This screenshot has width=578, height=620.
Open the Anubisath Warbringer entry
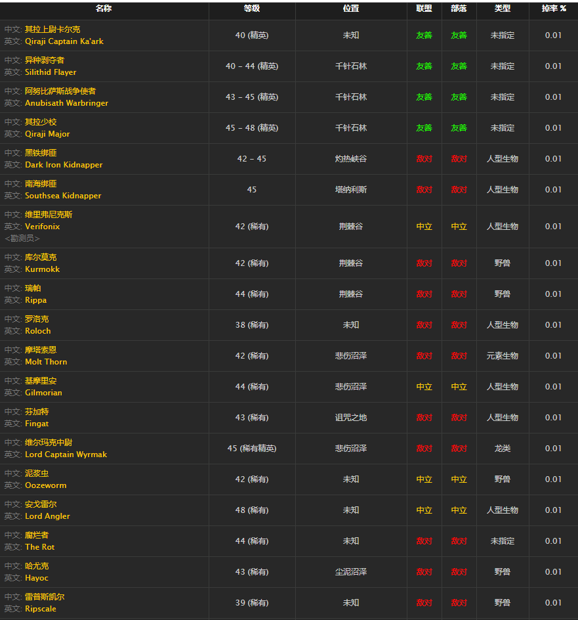66,103
